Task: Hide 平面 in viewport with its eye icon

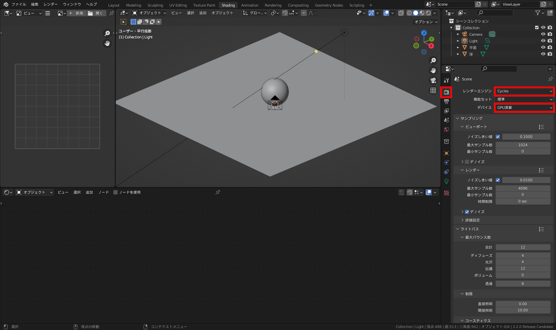Action: [x=543, y=47]
